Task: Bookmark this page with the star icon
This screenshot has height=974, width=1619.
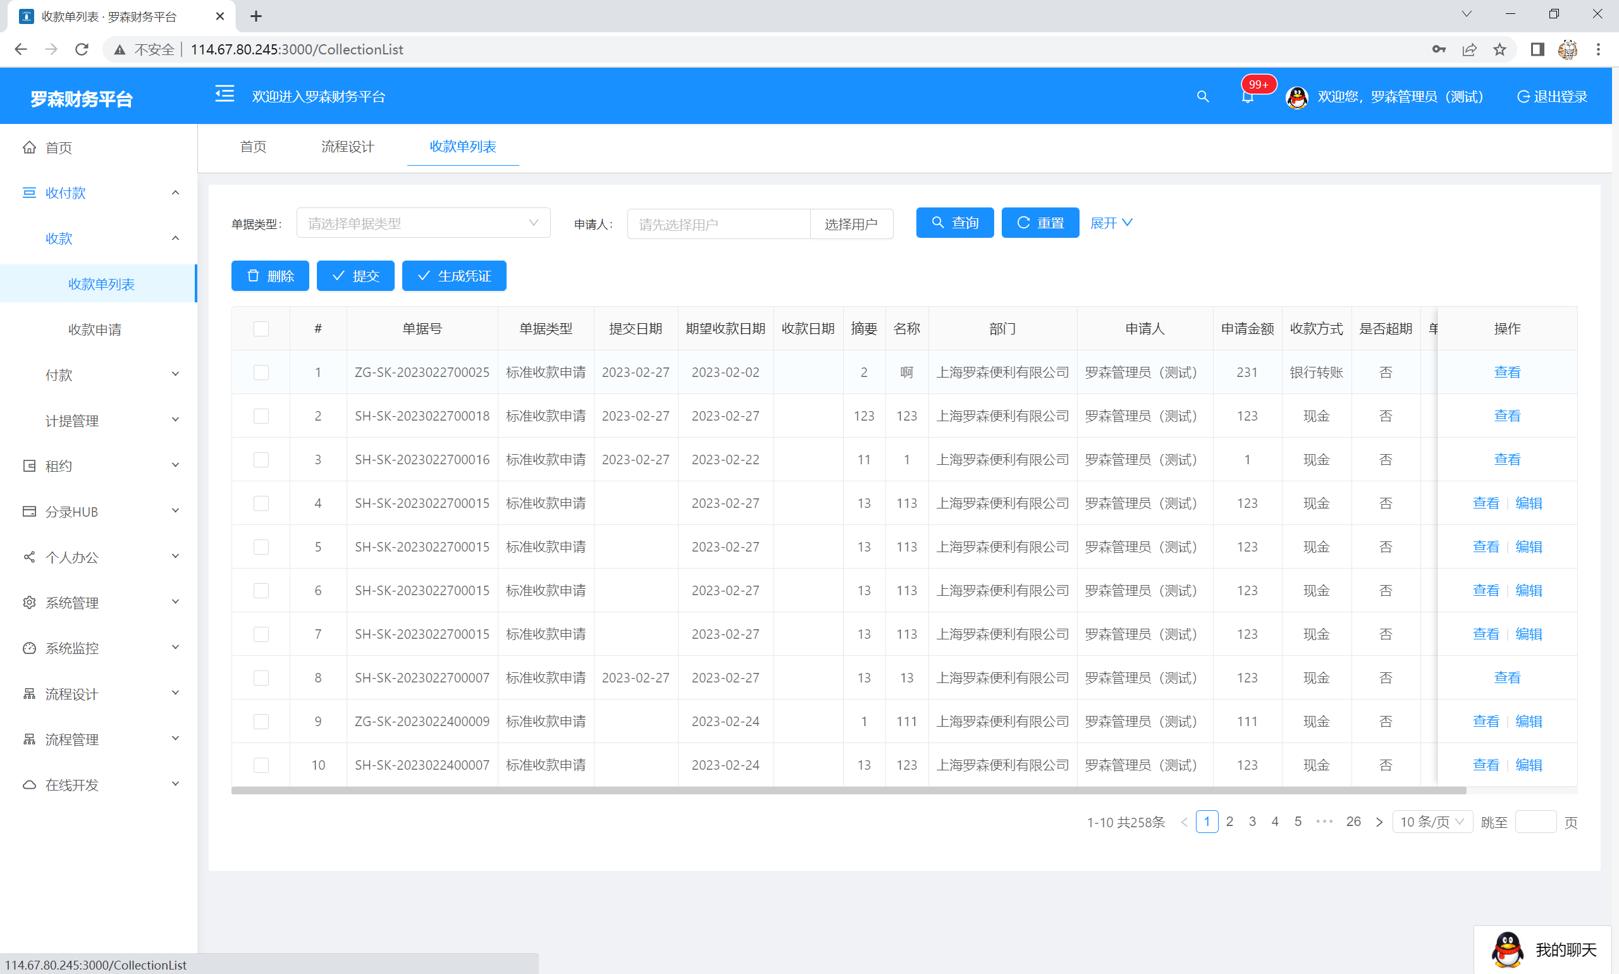Action: pyautogui.click(x=1499, y=49)
